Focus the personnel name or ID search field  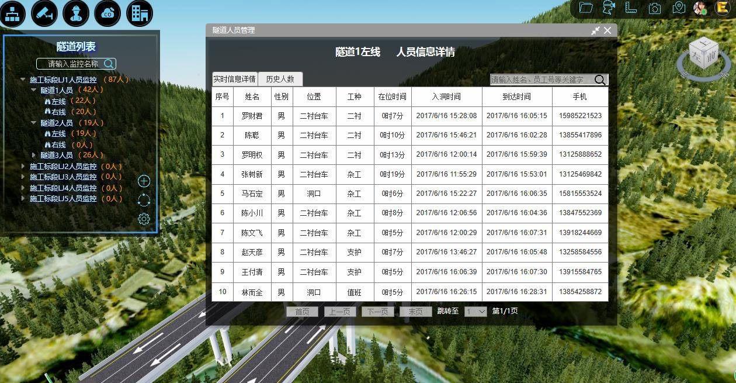[549, 80]
